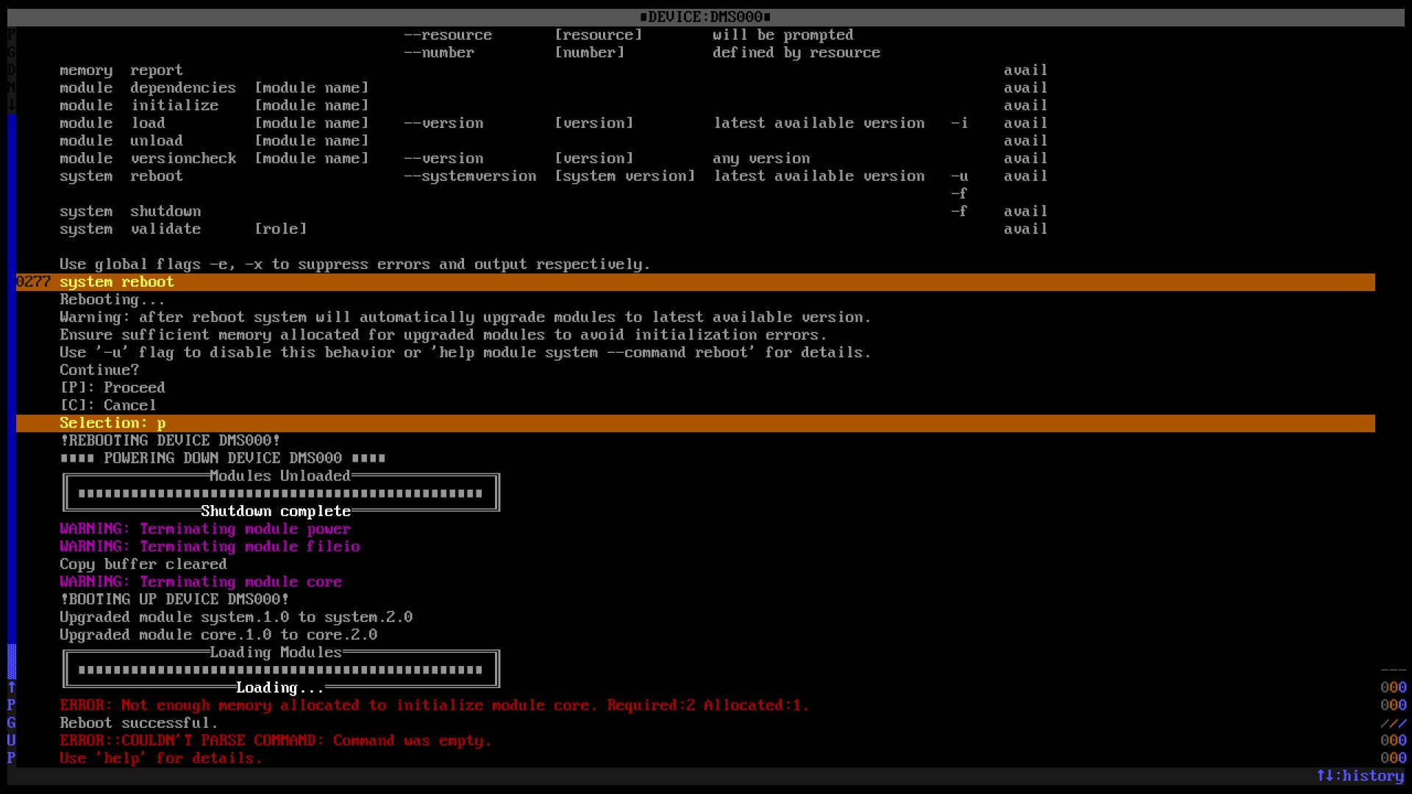This screenshot has height=794, width=1412.
Task: Click the 'module load' command entry
Action: tap(113, 124)
